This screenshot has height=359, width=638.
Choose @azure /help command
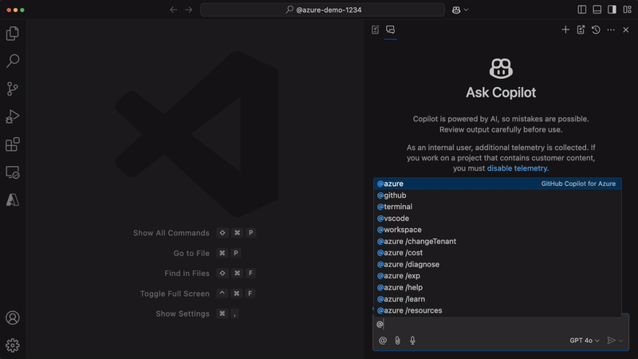point(497,287)
